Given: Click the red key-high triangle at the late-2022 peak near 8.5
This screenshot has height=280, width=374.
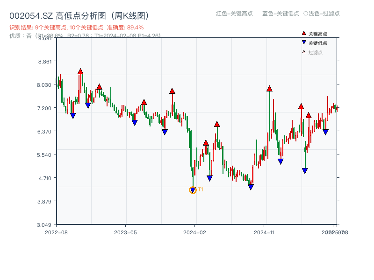Looking at the screenshot, I should (x=80, y=71).
